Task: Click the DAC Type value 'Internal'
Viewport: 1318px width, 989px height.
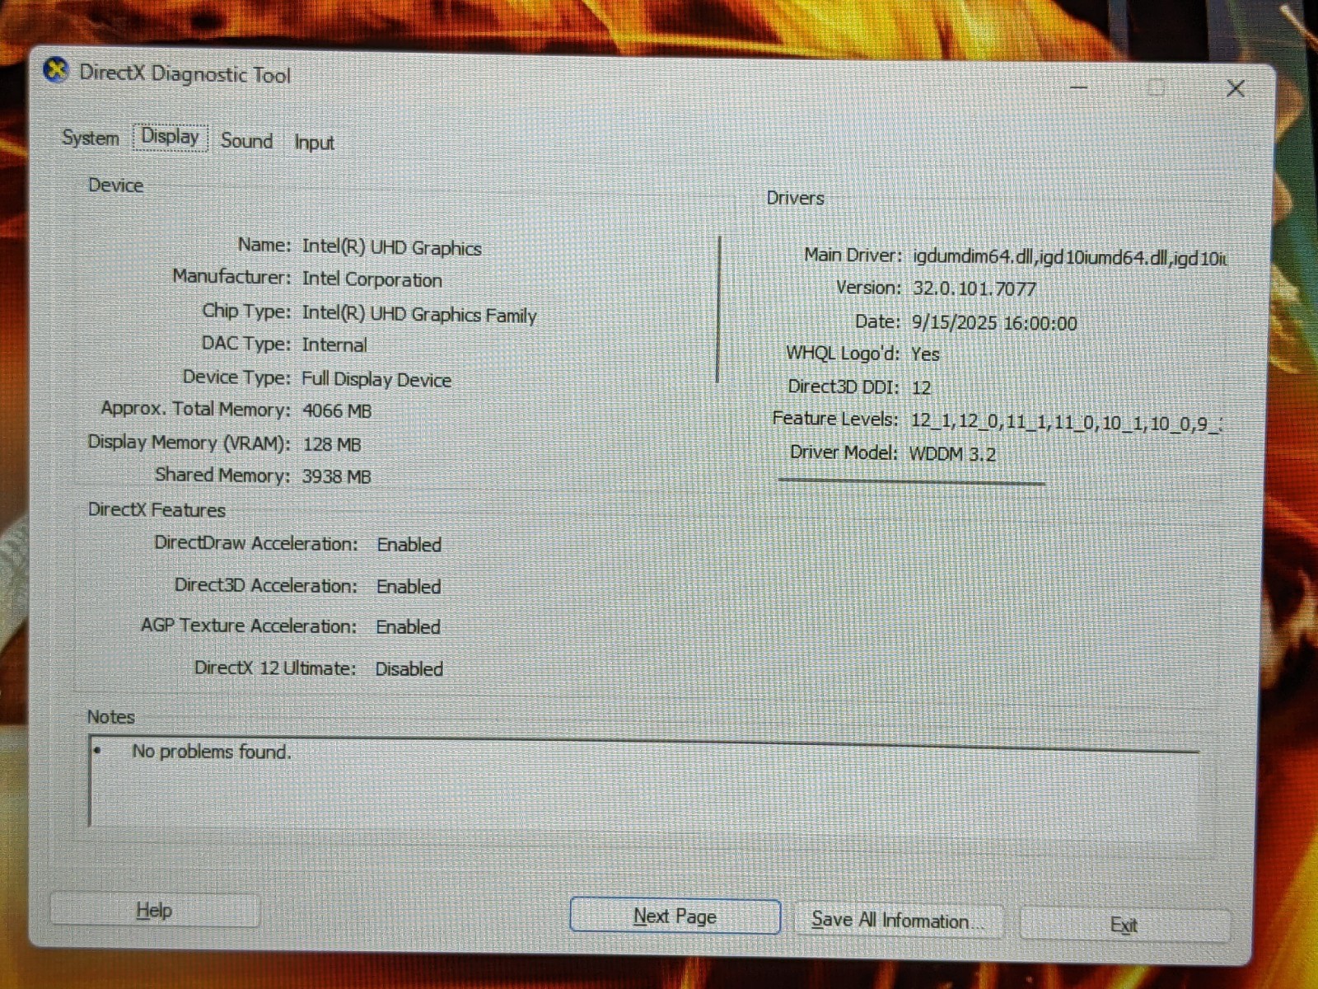Action: tap(334, 345)
